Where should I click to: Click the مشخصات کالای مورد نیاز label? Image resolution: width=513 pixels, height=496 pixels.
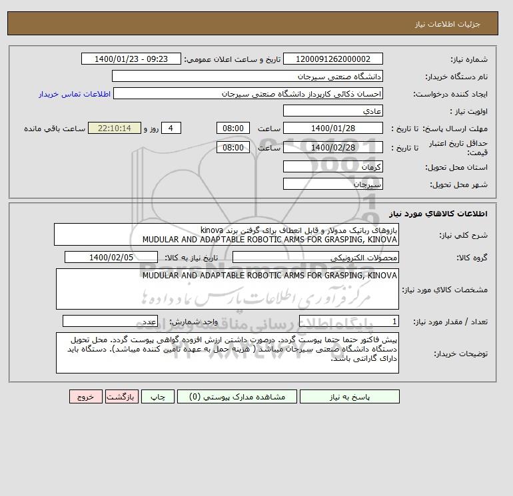[444, 290]
